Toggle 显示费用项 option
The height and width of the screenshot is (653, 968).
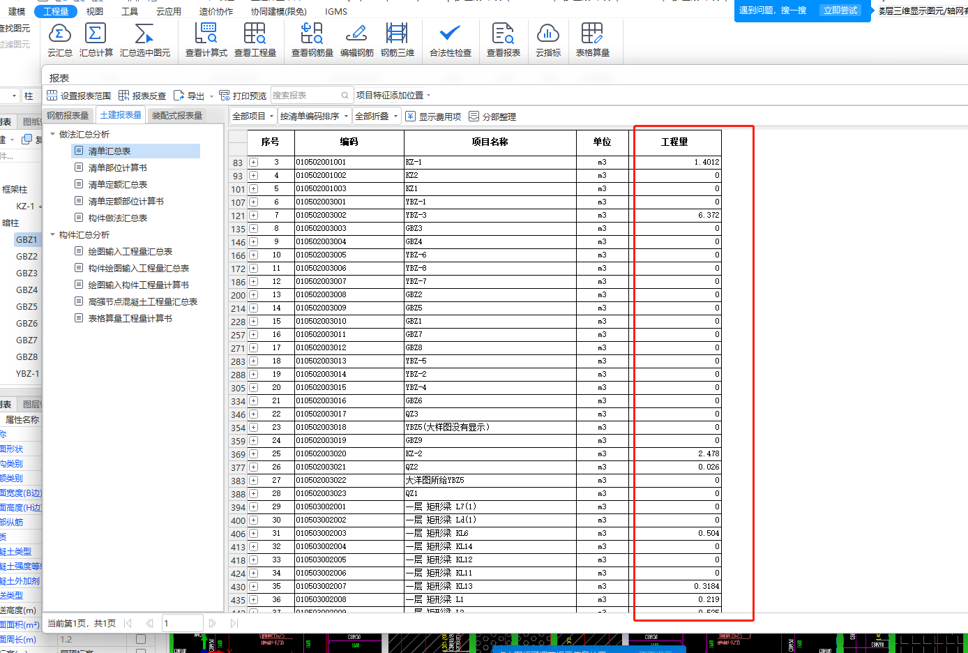(433, 117)
